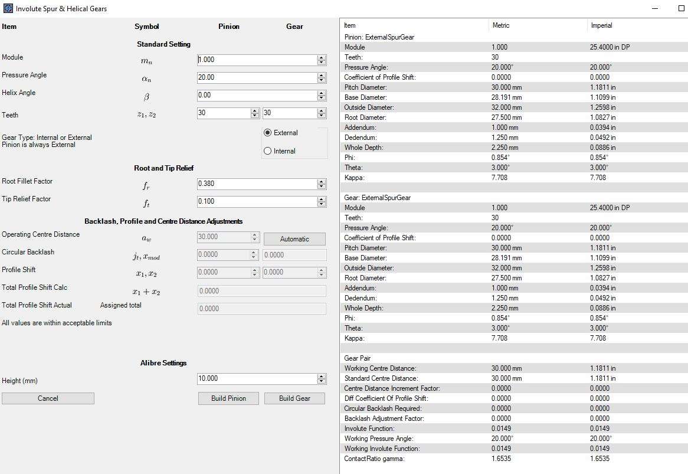688x474 pixels.
Task: Click the Build Gear button
Action: [294, 398]
